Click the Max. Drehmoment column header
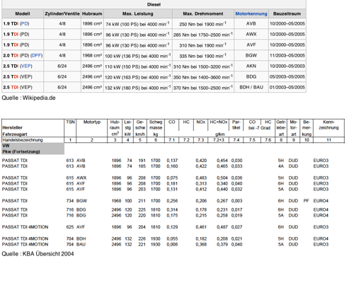The image size is (354, 283). (203, 13)
